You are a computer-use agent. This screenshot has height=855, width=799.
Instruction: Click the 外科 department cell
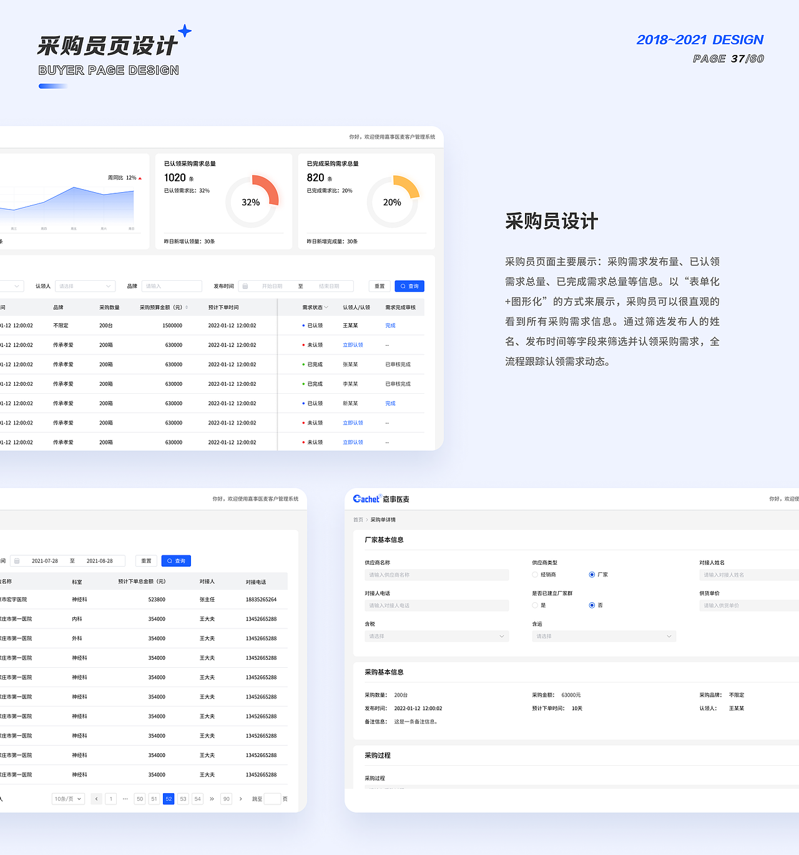coord(77,638)
